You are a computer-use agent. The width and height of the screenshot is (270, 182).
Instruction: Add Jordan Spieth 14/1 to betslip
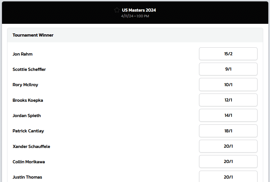point(228,115)
